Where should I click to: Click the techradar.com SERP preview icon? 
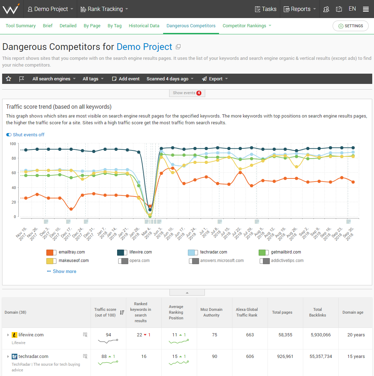[85, 356]
